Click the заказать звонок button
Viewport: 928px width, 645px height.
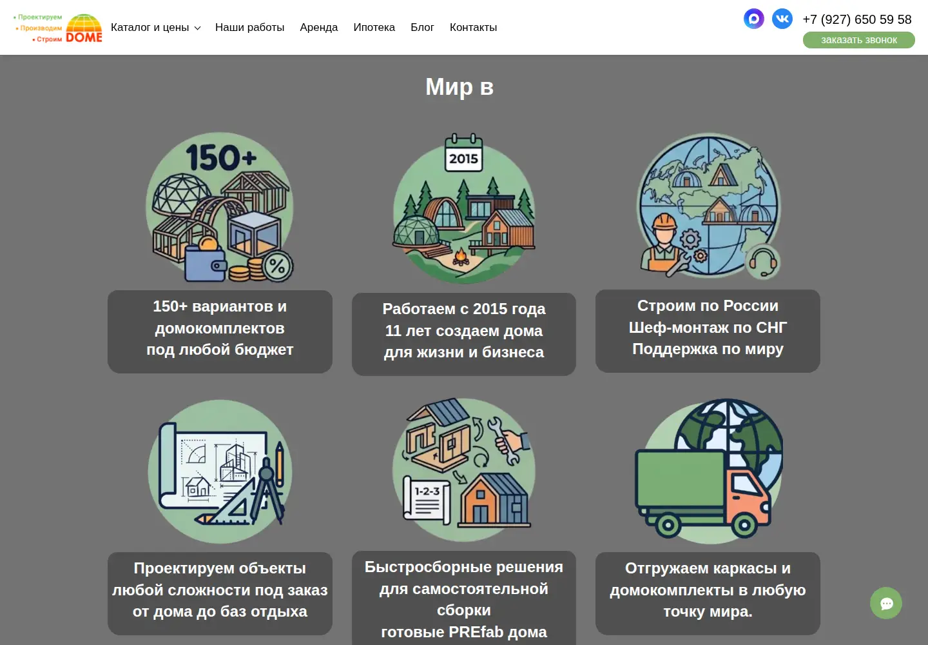pos(858,40)
